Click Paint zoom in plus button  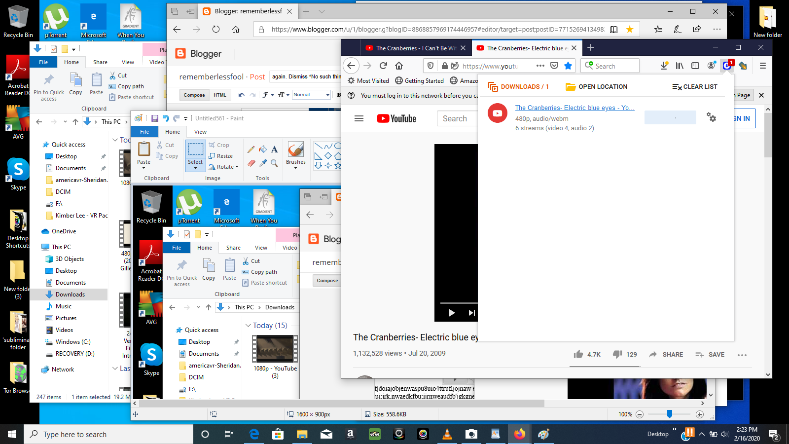point(700,414)
